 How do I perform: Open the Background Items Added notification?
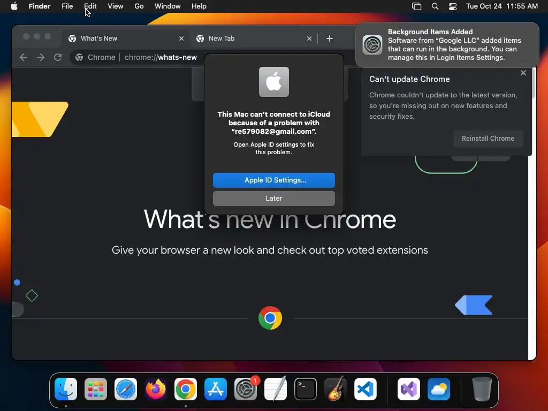click(447, 45)
